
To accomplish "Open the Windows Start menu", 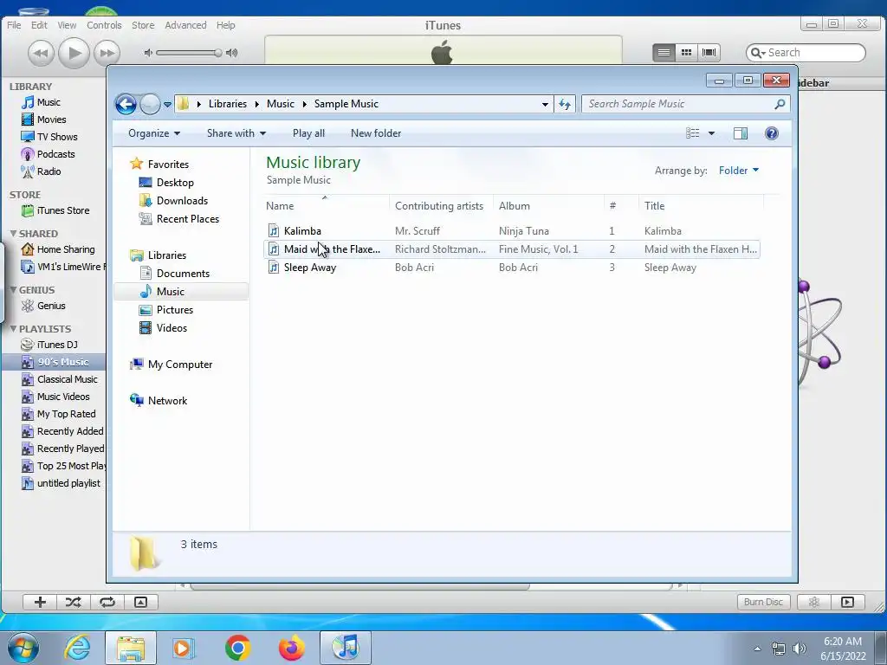I will [23, 648].
